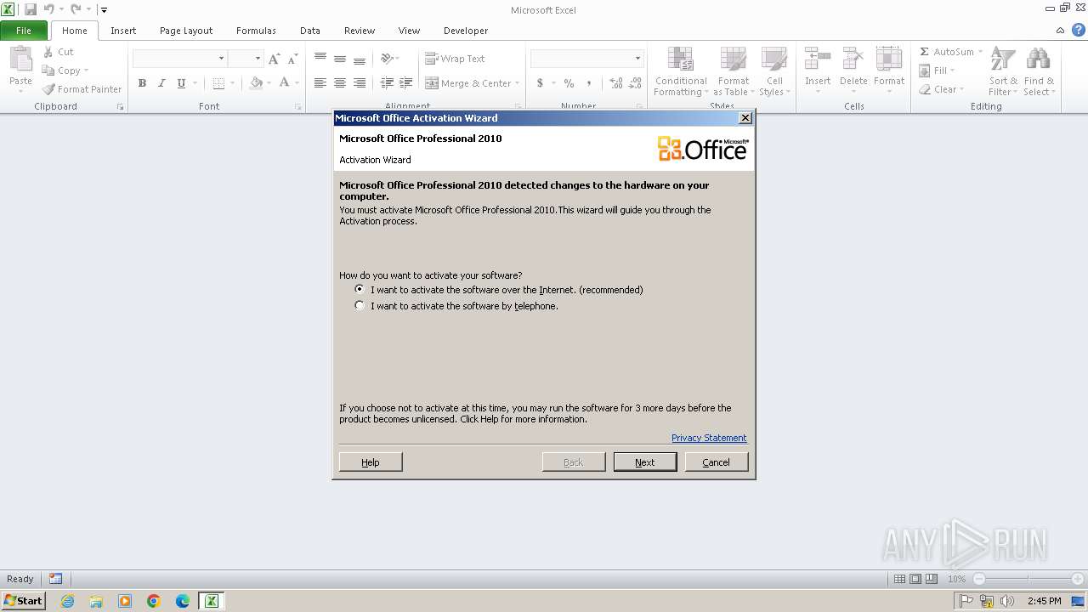Open the Windows Start menu
Viewport: 1088px width, 612px height.
23,601
